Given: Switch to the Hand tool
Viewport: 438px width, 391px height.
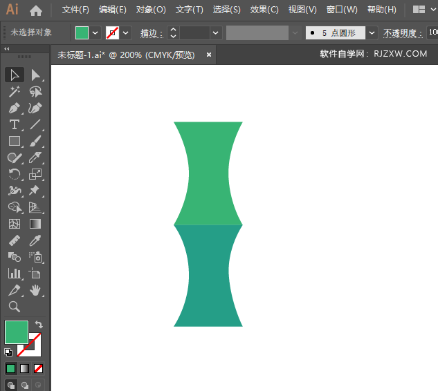Looking at the screenshot, I should [x=35, y=290].
